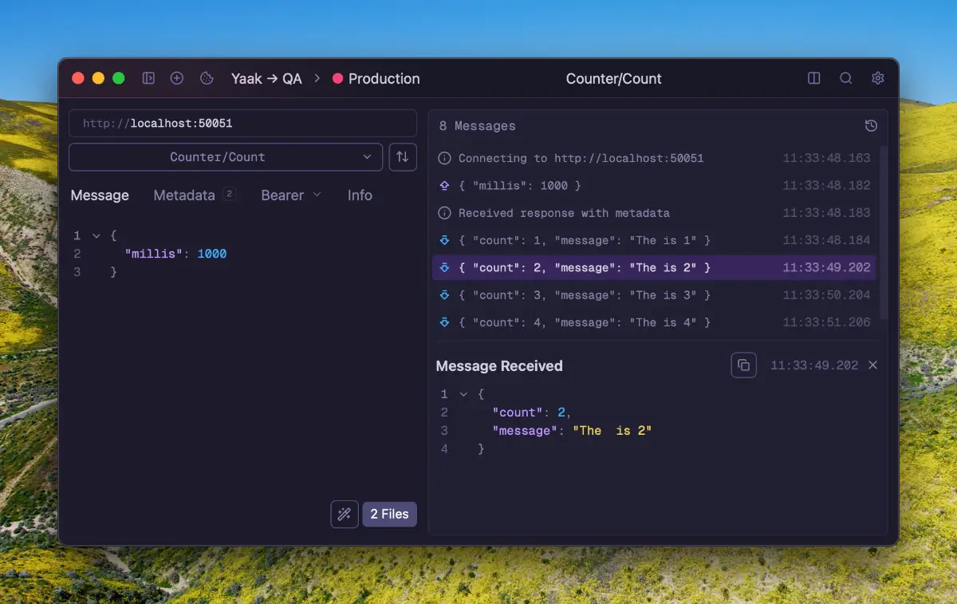Image resolution: width=957 pixels, height=604 pixels.
Task: Open search with magnifier icon
Action: click(846, 78)
